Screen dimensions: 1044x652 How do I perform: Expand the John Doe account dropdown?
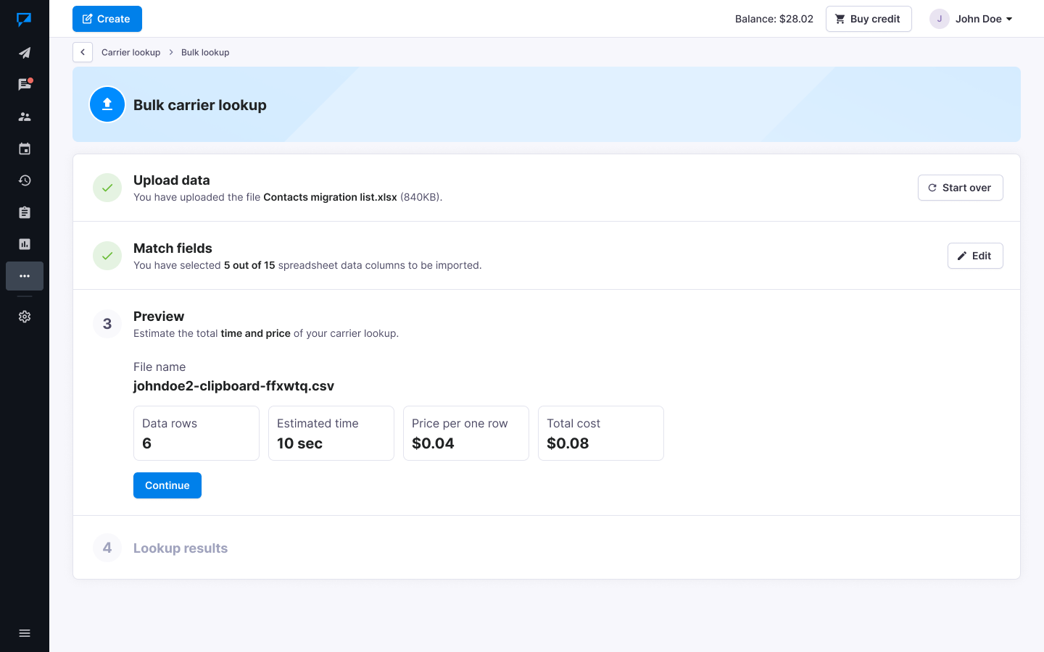[x=971, y=19]
